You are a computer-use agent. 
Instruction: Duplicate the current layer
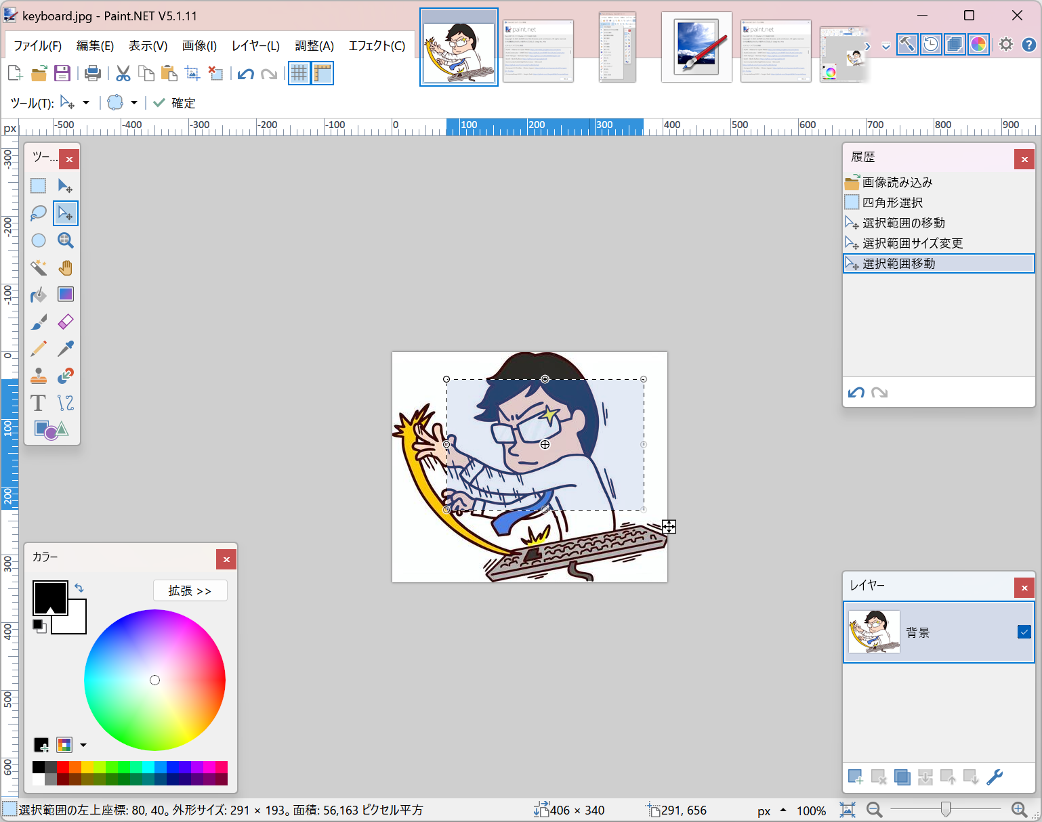pyautogui.click(x=902, y=777)
